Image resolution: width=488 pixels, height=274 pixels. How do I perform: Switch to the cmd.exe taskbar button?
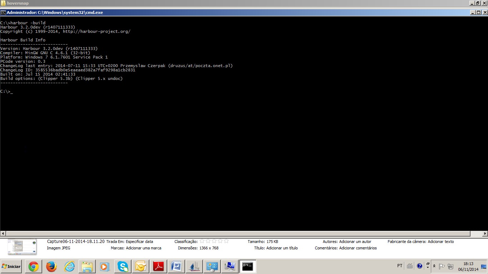pos(248,267)
